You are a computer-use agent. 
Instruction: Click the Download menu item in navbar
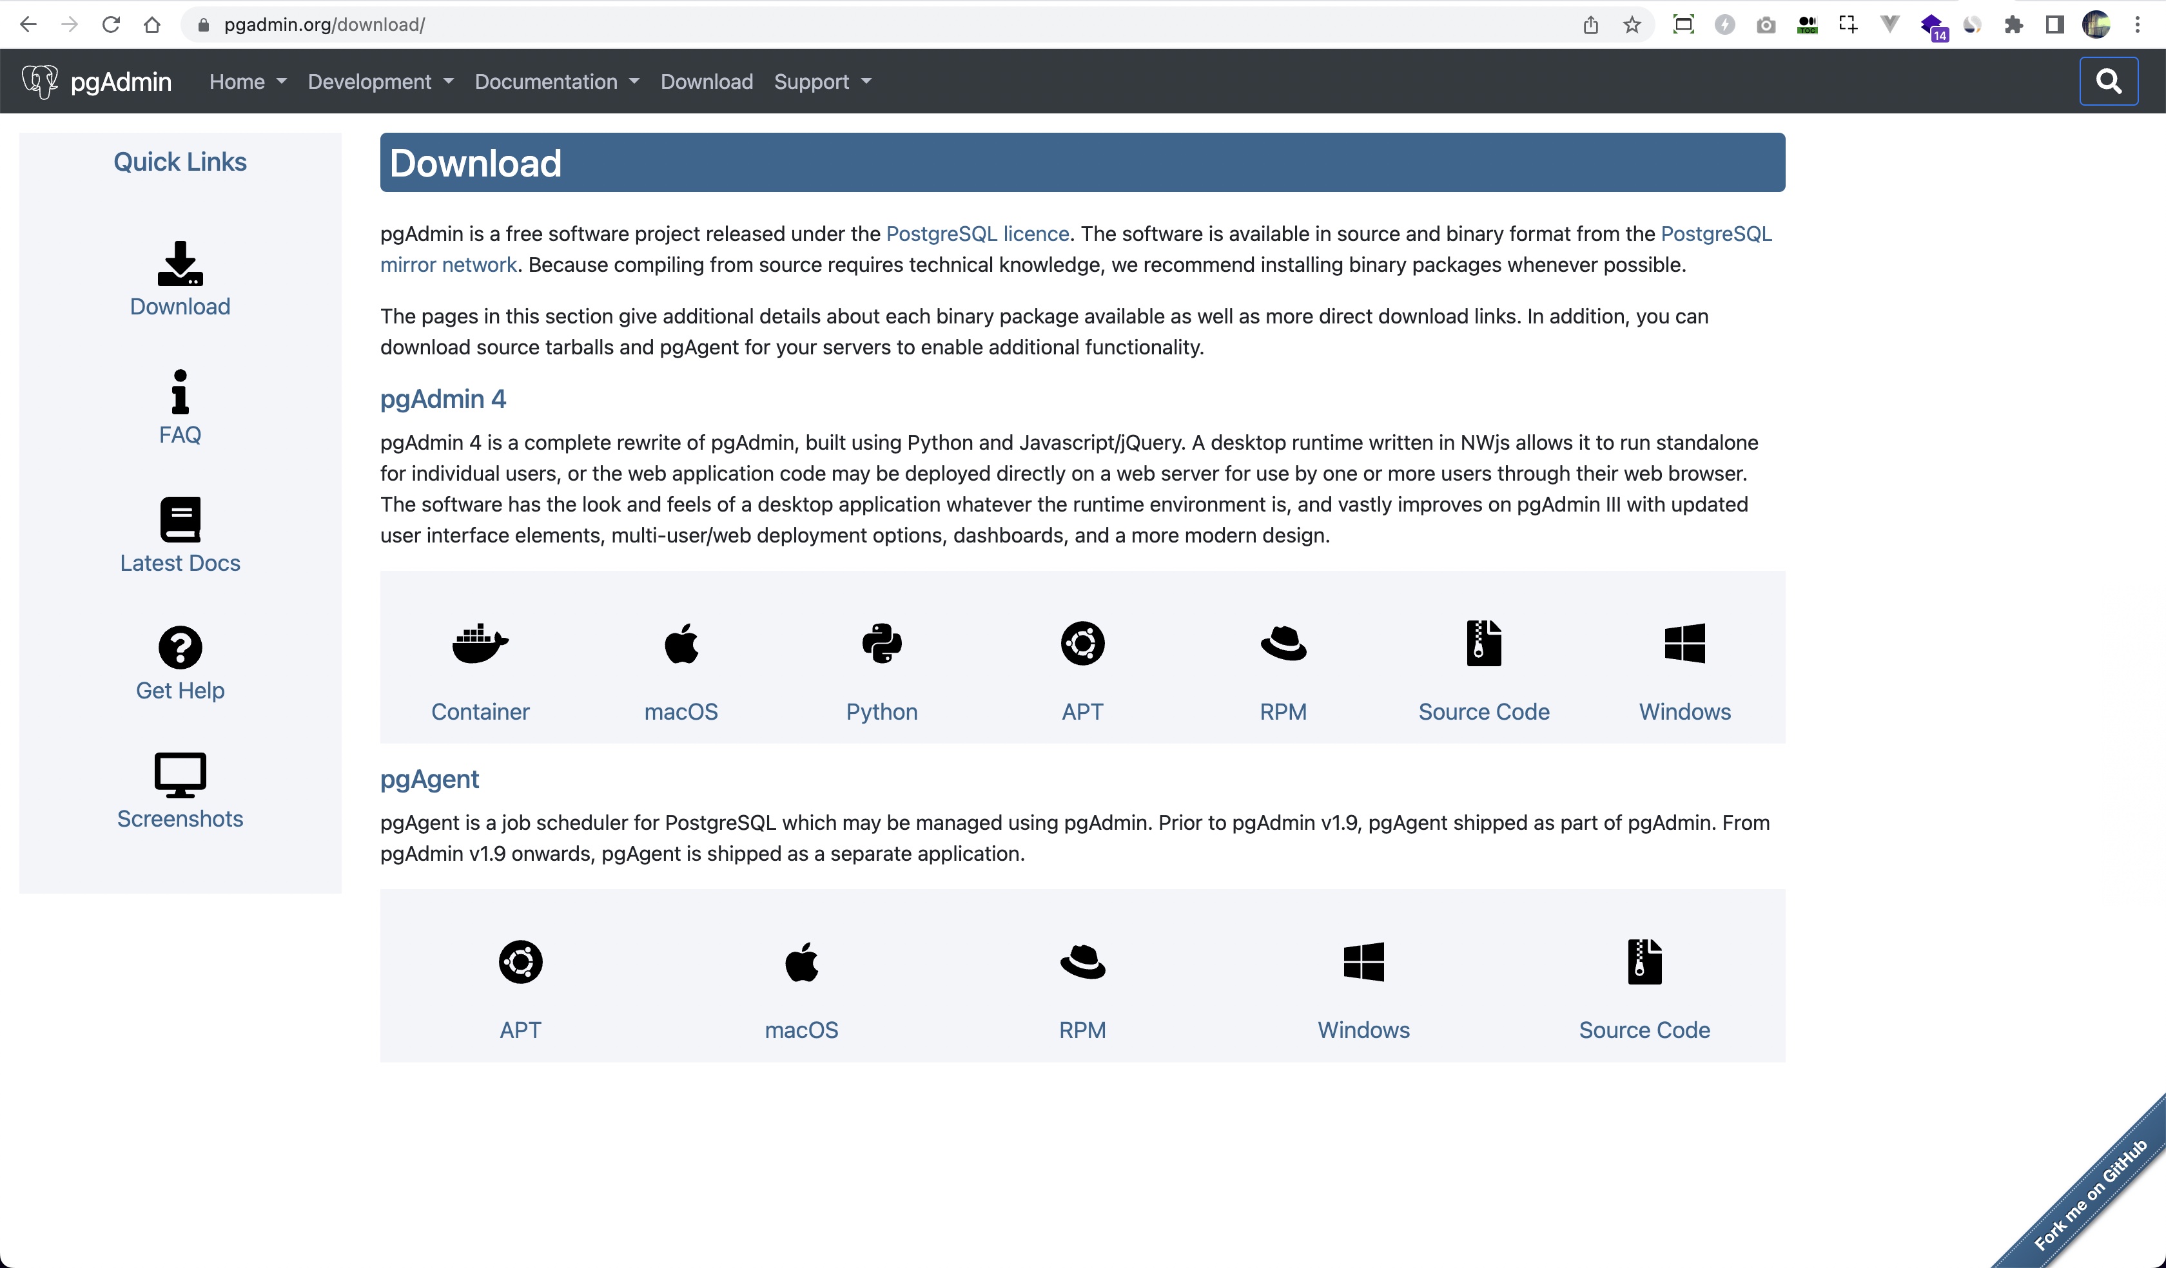click(708, 82)
